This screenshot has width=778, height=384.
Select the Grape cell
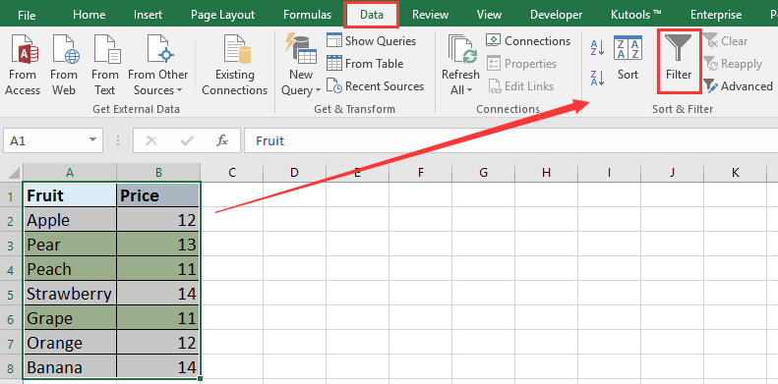70,318
